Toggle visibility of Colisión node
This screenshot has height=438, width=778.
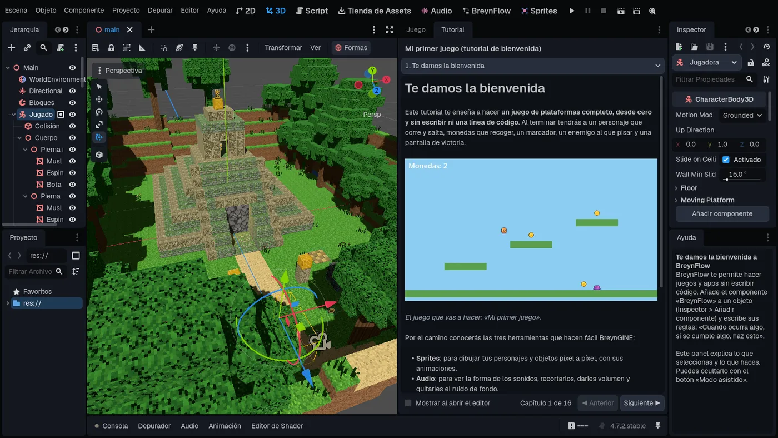pos(72,126)
